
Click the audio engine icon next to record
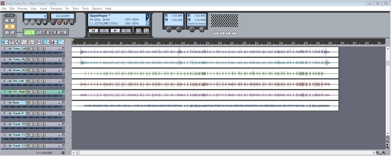[x=138, y=31]
